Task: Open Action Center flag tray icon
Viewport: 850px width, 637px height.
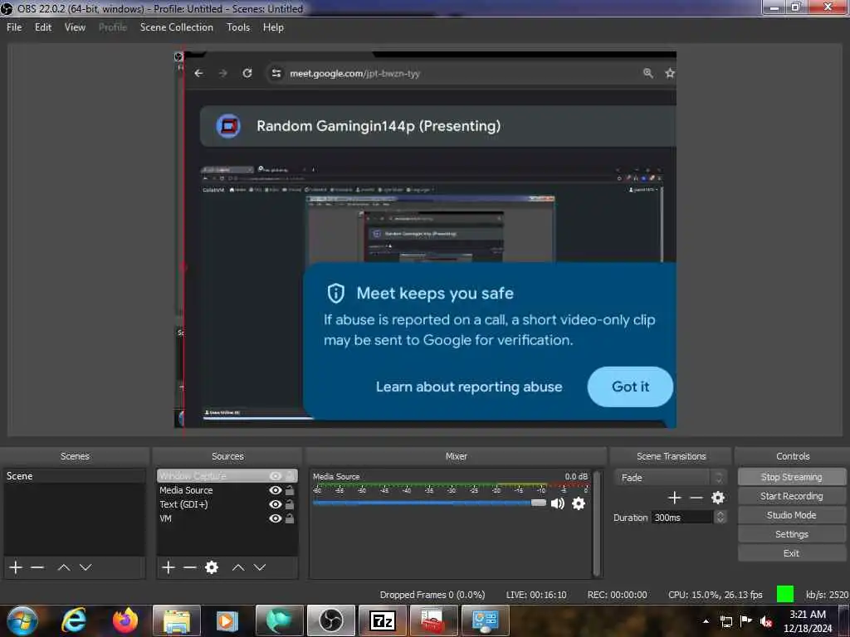Action: tap(746, 620)
